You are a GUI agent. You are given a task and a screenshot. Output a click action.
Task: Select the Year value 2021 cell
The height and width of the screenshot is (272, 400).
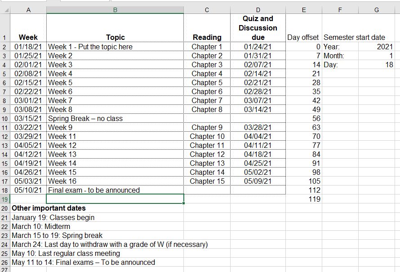pyautogui.click(x=376, y=47)
